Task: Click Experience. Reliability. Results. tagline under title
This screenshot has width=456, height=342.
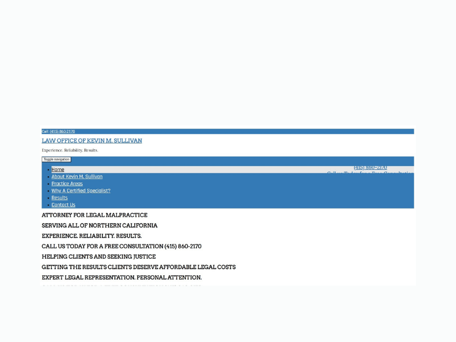Action: point(70,150)
